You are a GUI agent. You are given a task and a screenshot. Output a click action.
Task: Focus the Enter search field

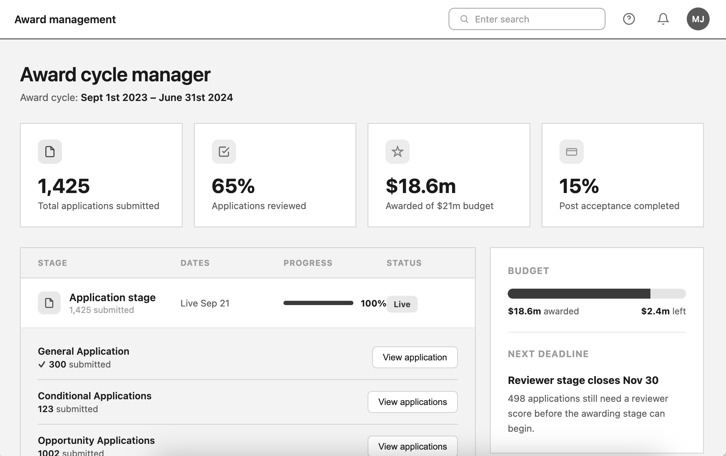tap(527, 19)
